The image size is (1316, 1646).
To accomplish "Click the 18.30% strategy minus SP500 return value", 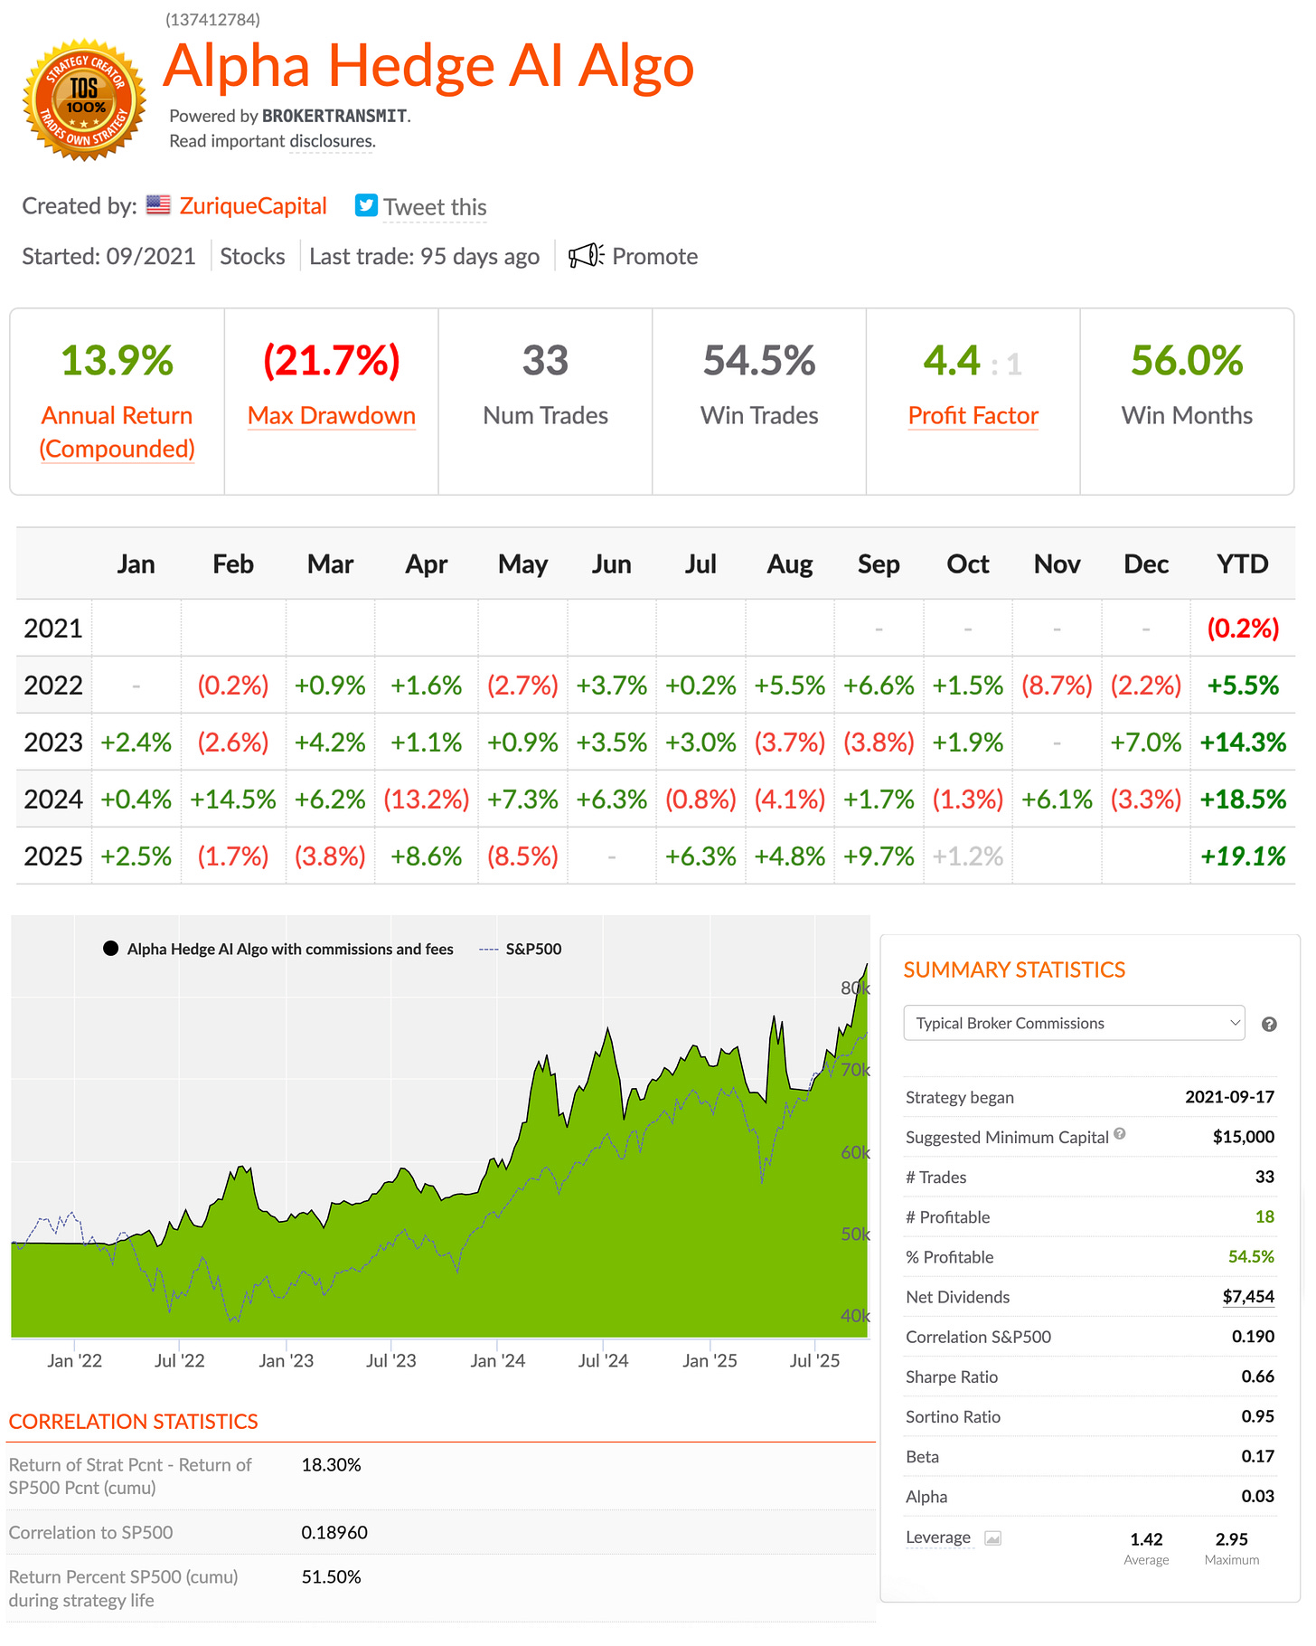I will coord(331,1464).
